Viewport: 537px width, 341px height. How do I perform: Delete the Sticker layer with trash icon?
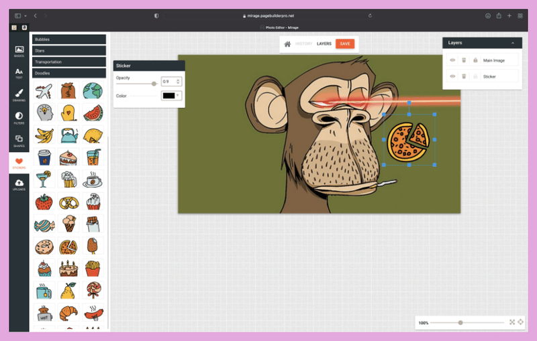[464, 76]
